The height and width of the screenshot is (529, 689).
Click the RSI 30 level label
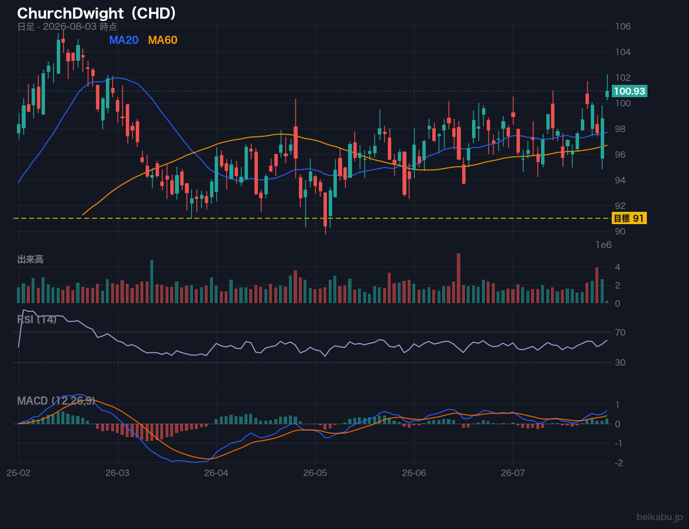(620, 362)
